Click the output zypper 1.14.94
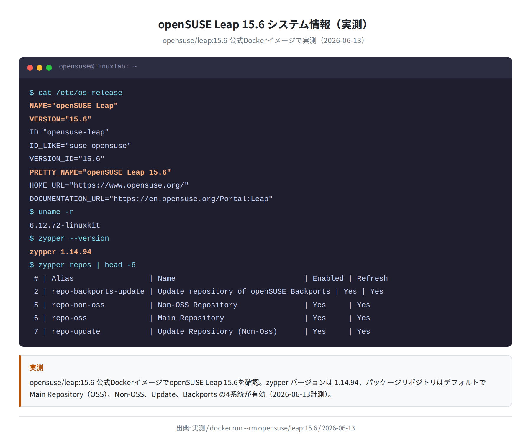 pyautogui.click(x=60, y=252)
